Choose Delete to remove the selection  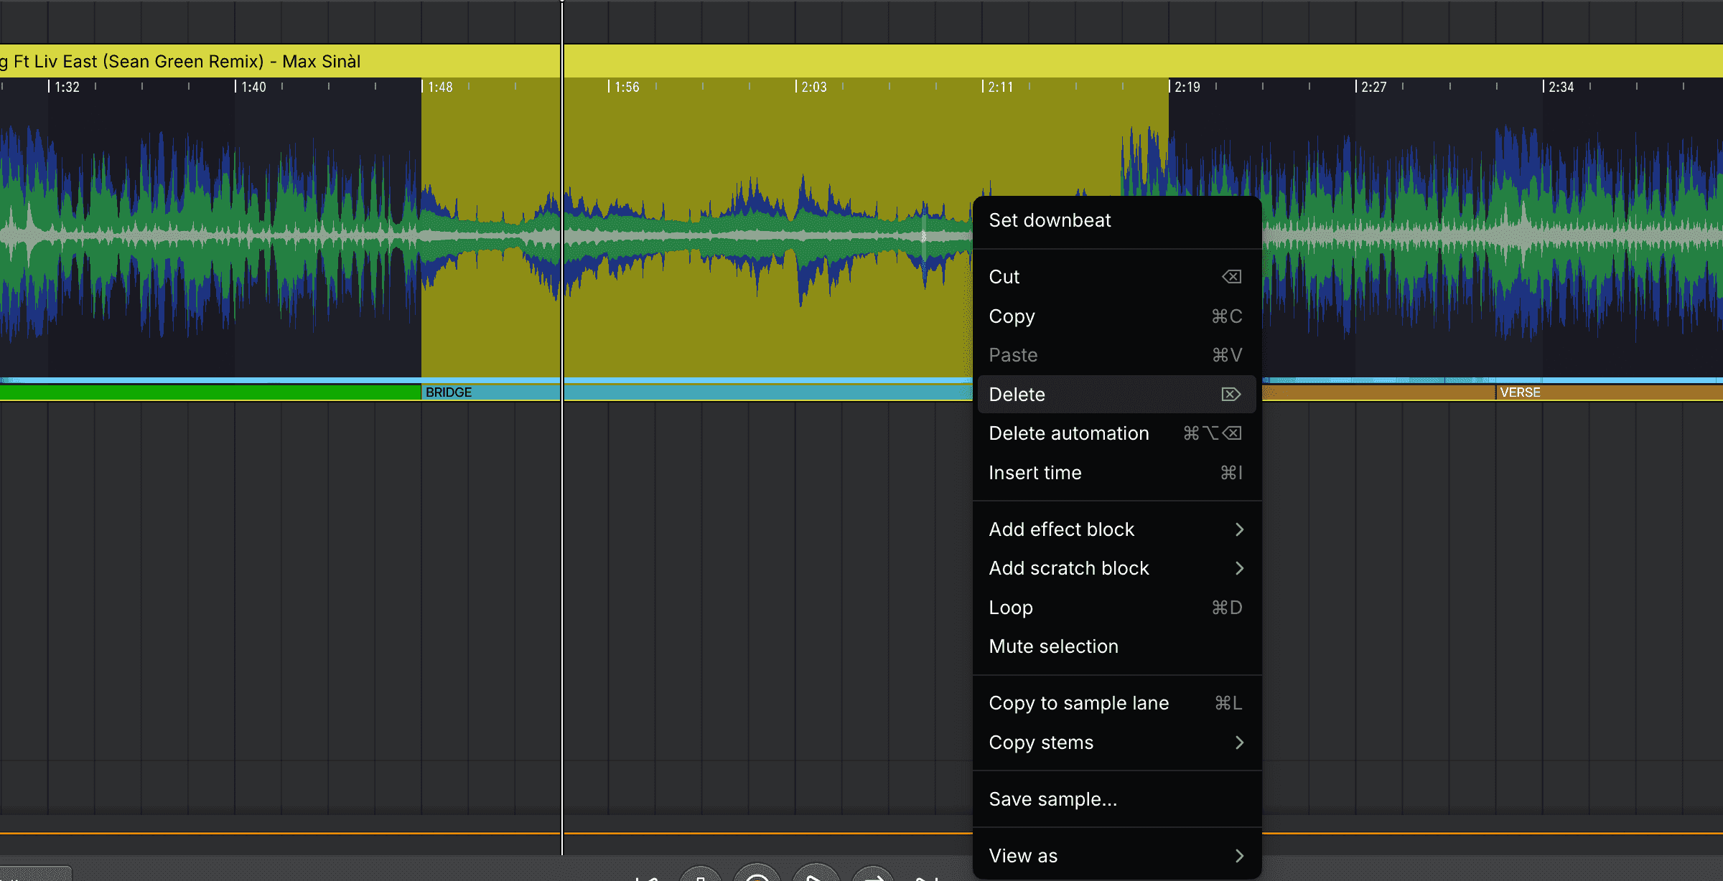click(1116, 394)
